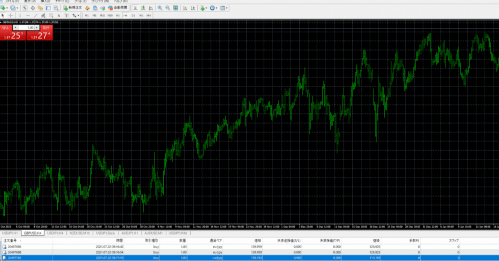Viewport: 499px width, 261px height.
Task: Select order row 20497698
Action: (249, 252)
